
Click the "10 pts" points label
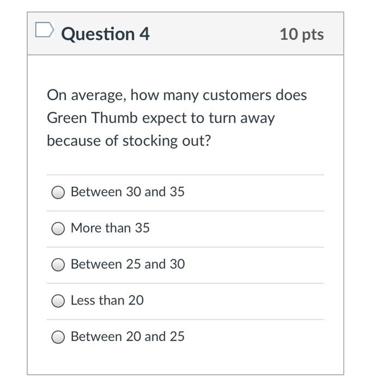pos(302,34)
